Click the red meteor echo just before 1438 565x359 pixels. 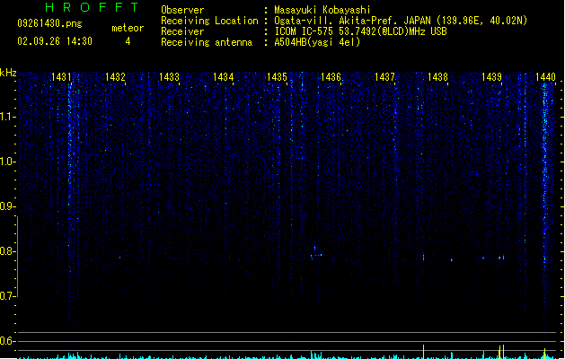pyautogui.click(x=423, y=257)
